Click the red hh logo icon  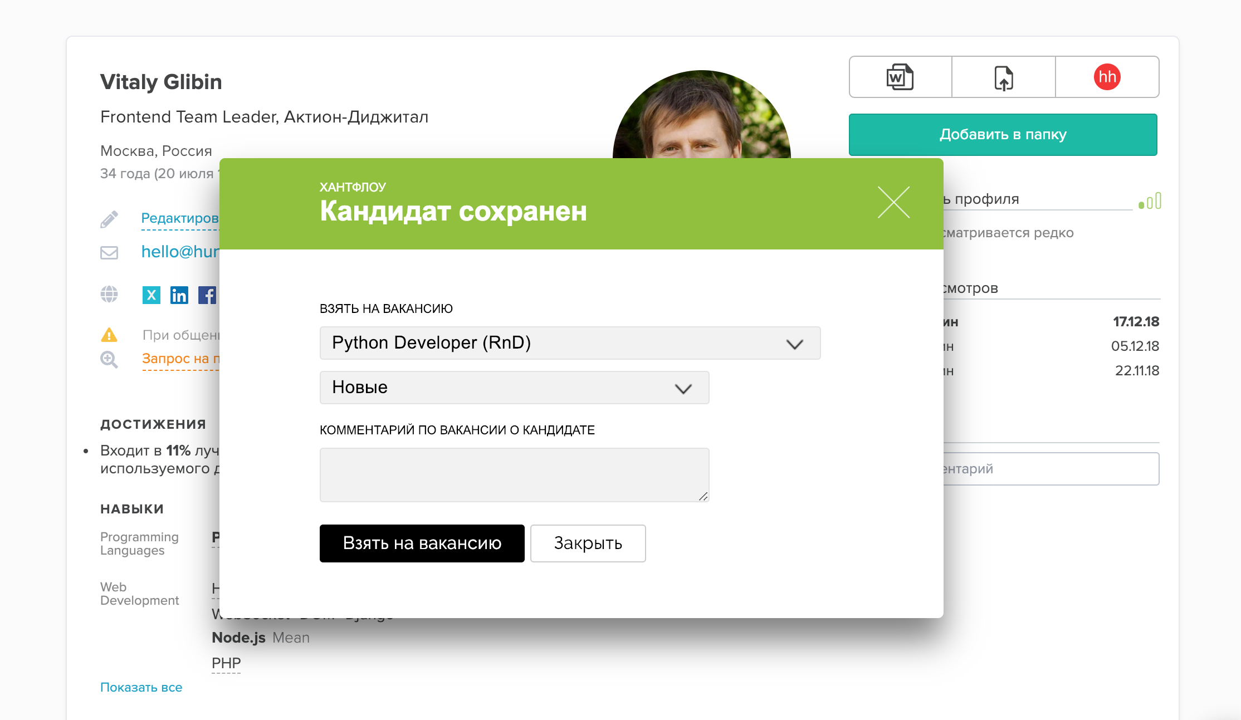tap(1107, 77)
